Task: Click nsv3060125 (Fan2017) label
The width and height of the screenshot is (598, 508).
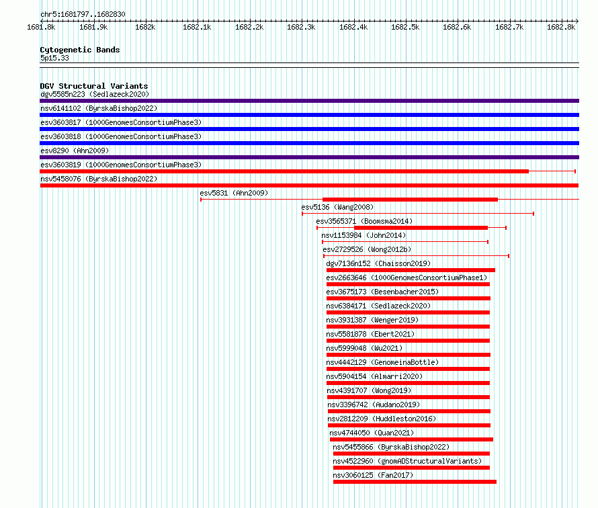Action: [x=373, y=475]
